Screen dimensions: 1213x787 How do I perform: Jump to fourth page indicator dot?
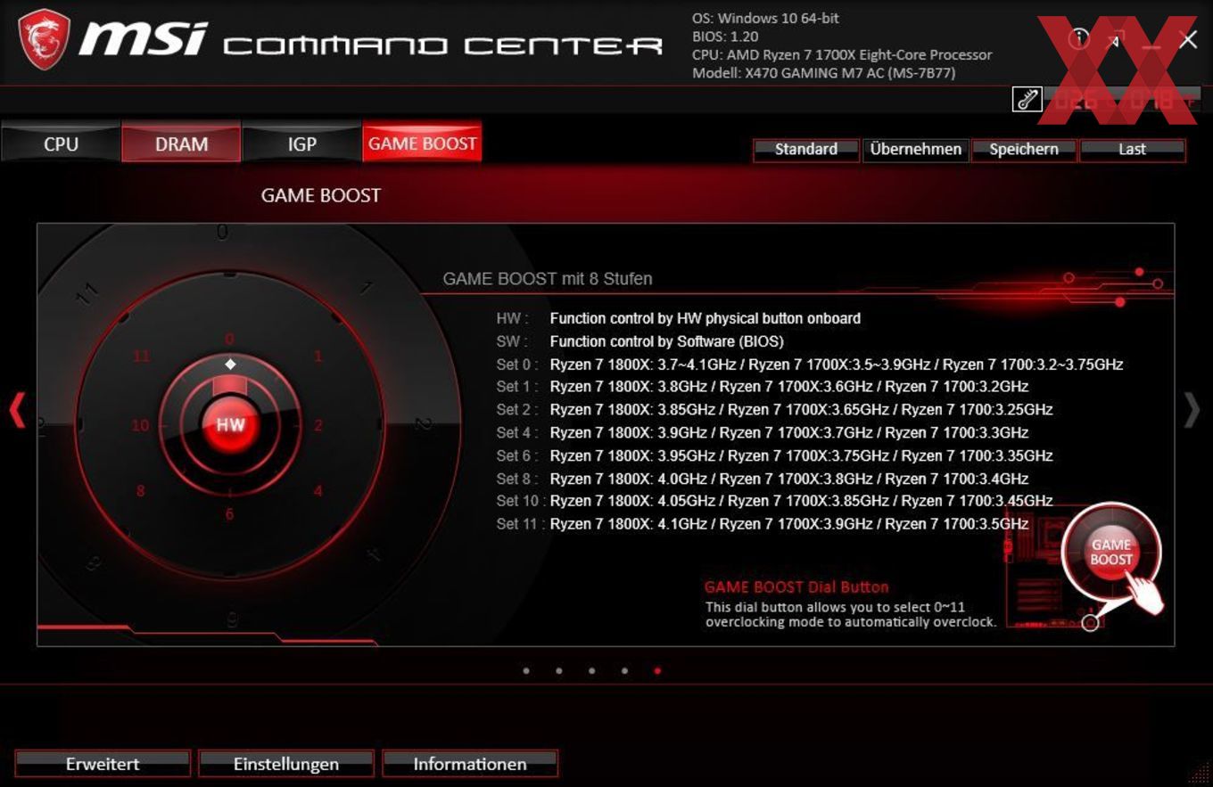click(624, 670)
